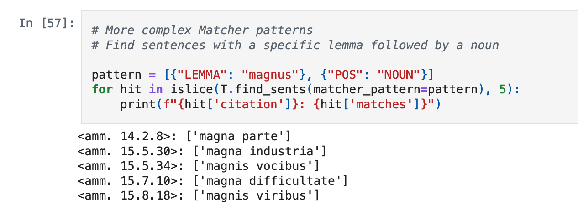Click the "LEMMA" string in the code
Viewport: 578px width, 215px height.
coord(195,75)
